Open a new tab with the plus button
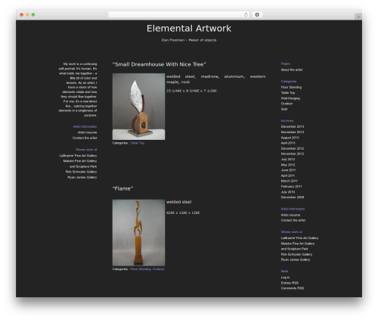378x320 pixels. click(x=358, y=17)
